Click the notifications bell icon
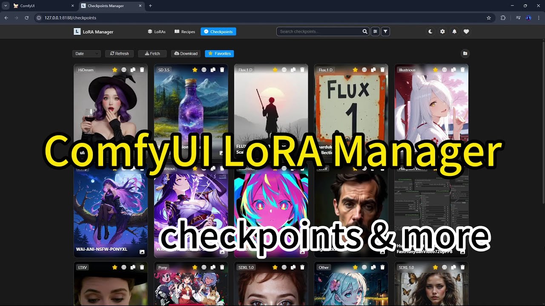Viewport: 545px width, 306px height. pos(454,31)
